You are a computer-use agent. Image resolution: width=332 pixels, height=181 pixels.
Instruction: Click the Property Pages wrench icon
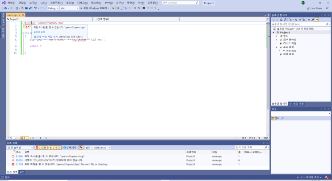(x=282, y=118)
